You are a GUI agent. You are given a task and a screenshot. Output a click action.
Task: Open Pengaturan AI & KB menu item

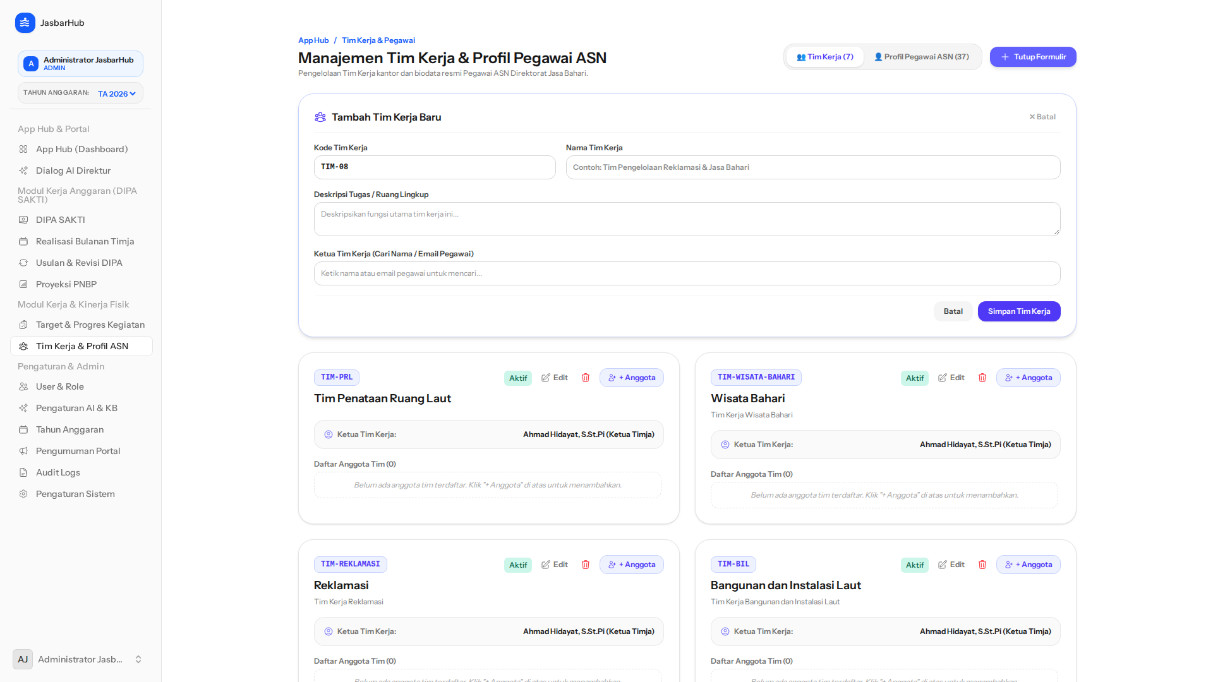81,408
